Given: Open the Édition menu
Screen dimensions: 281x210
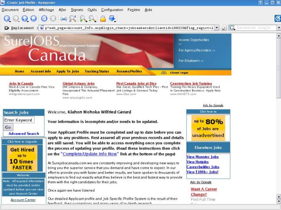Looking at the screenshot, I should click(28, 10).
